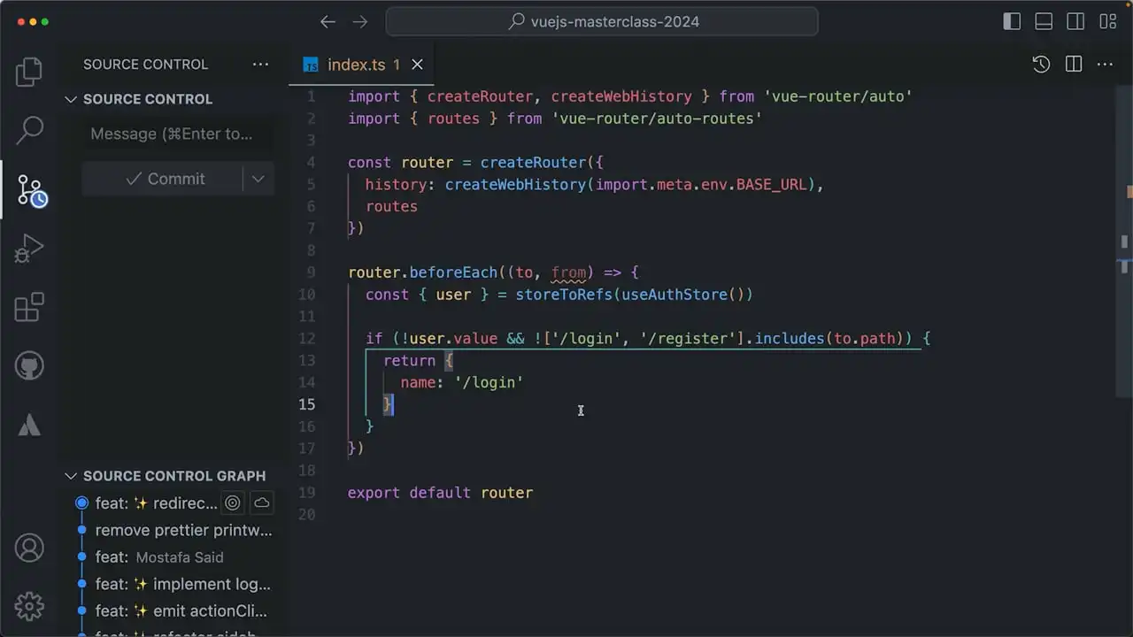Open the Search view in activity bar
This screenshot has height=637, width=1133.
point(29,130)
